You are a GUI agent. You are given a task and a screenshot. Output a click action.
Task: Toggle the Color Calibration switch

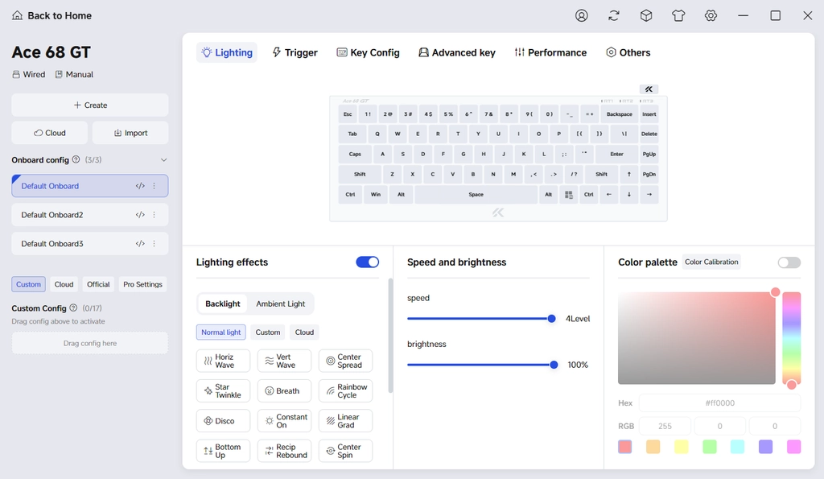click(x=789, y=262)
